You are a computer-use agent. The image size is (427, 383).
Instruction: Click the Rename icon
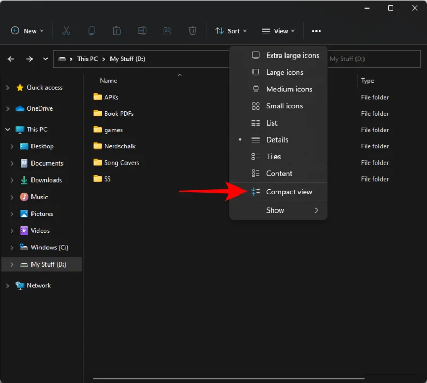(142, 30)
